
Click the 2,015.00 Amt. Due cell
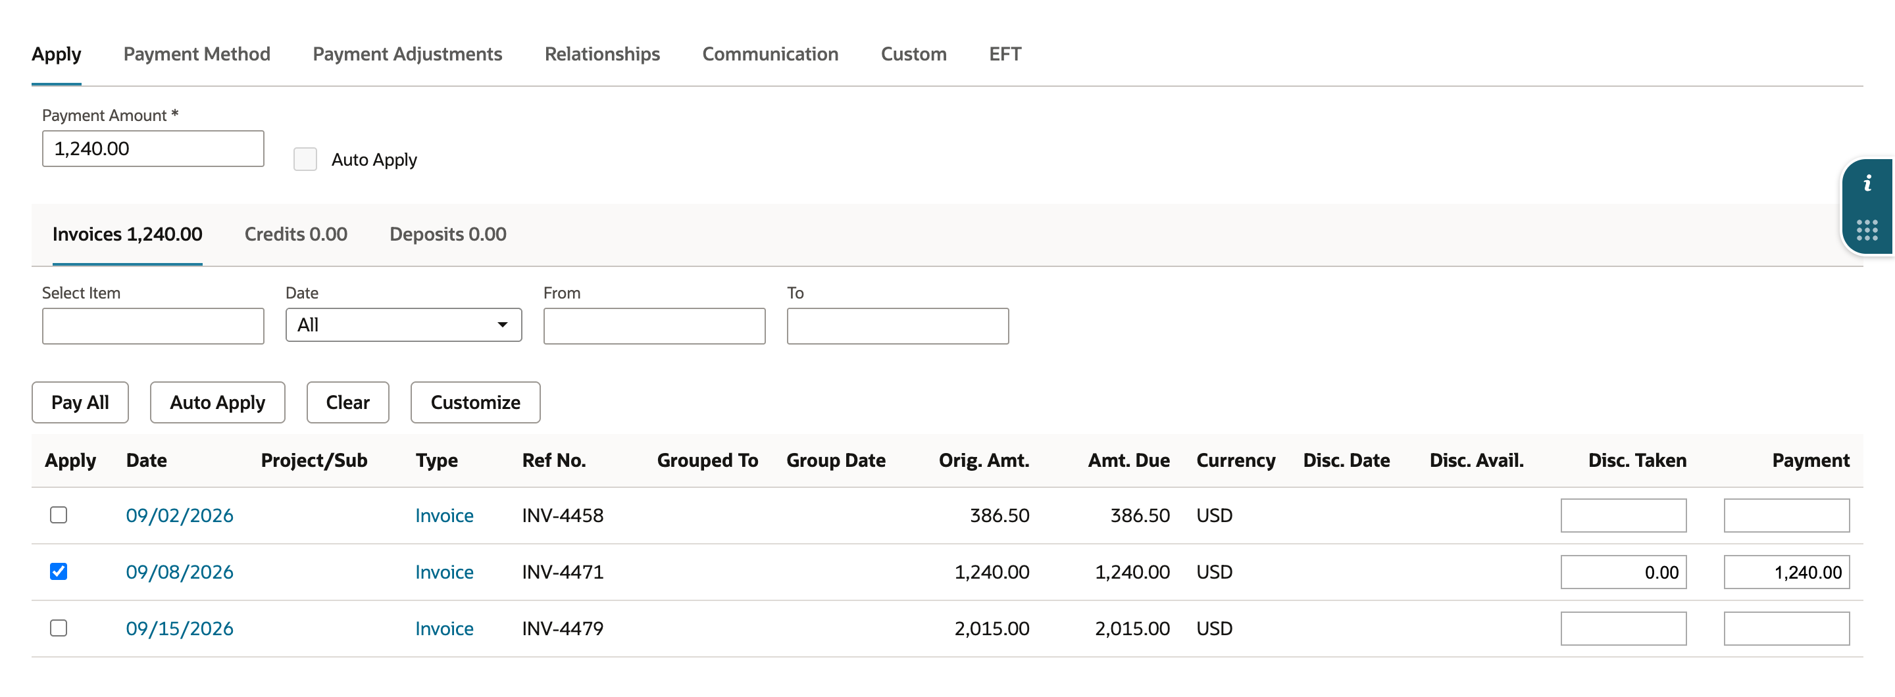click(x=1132, y=629)
